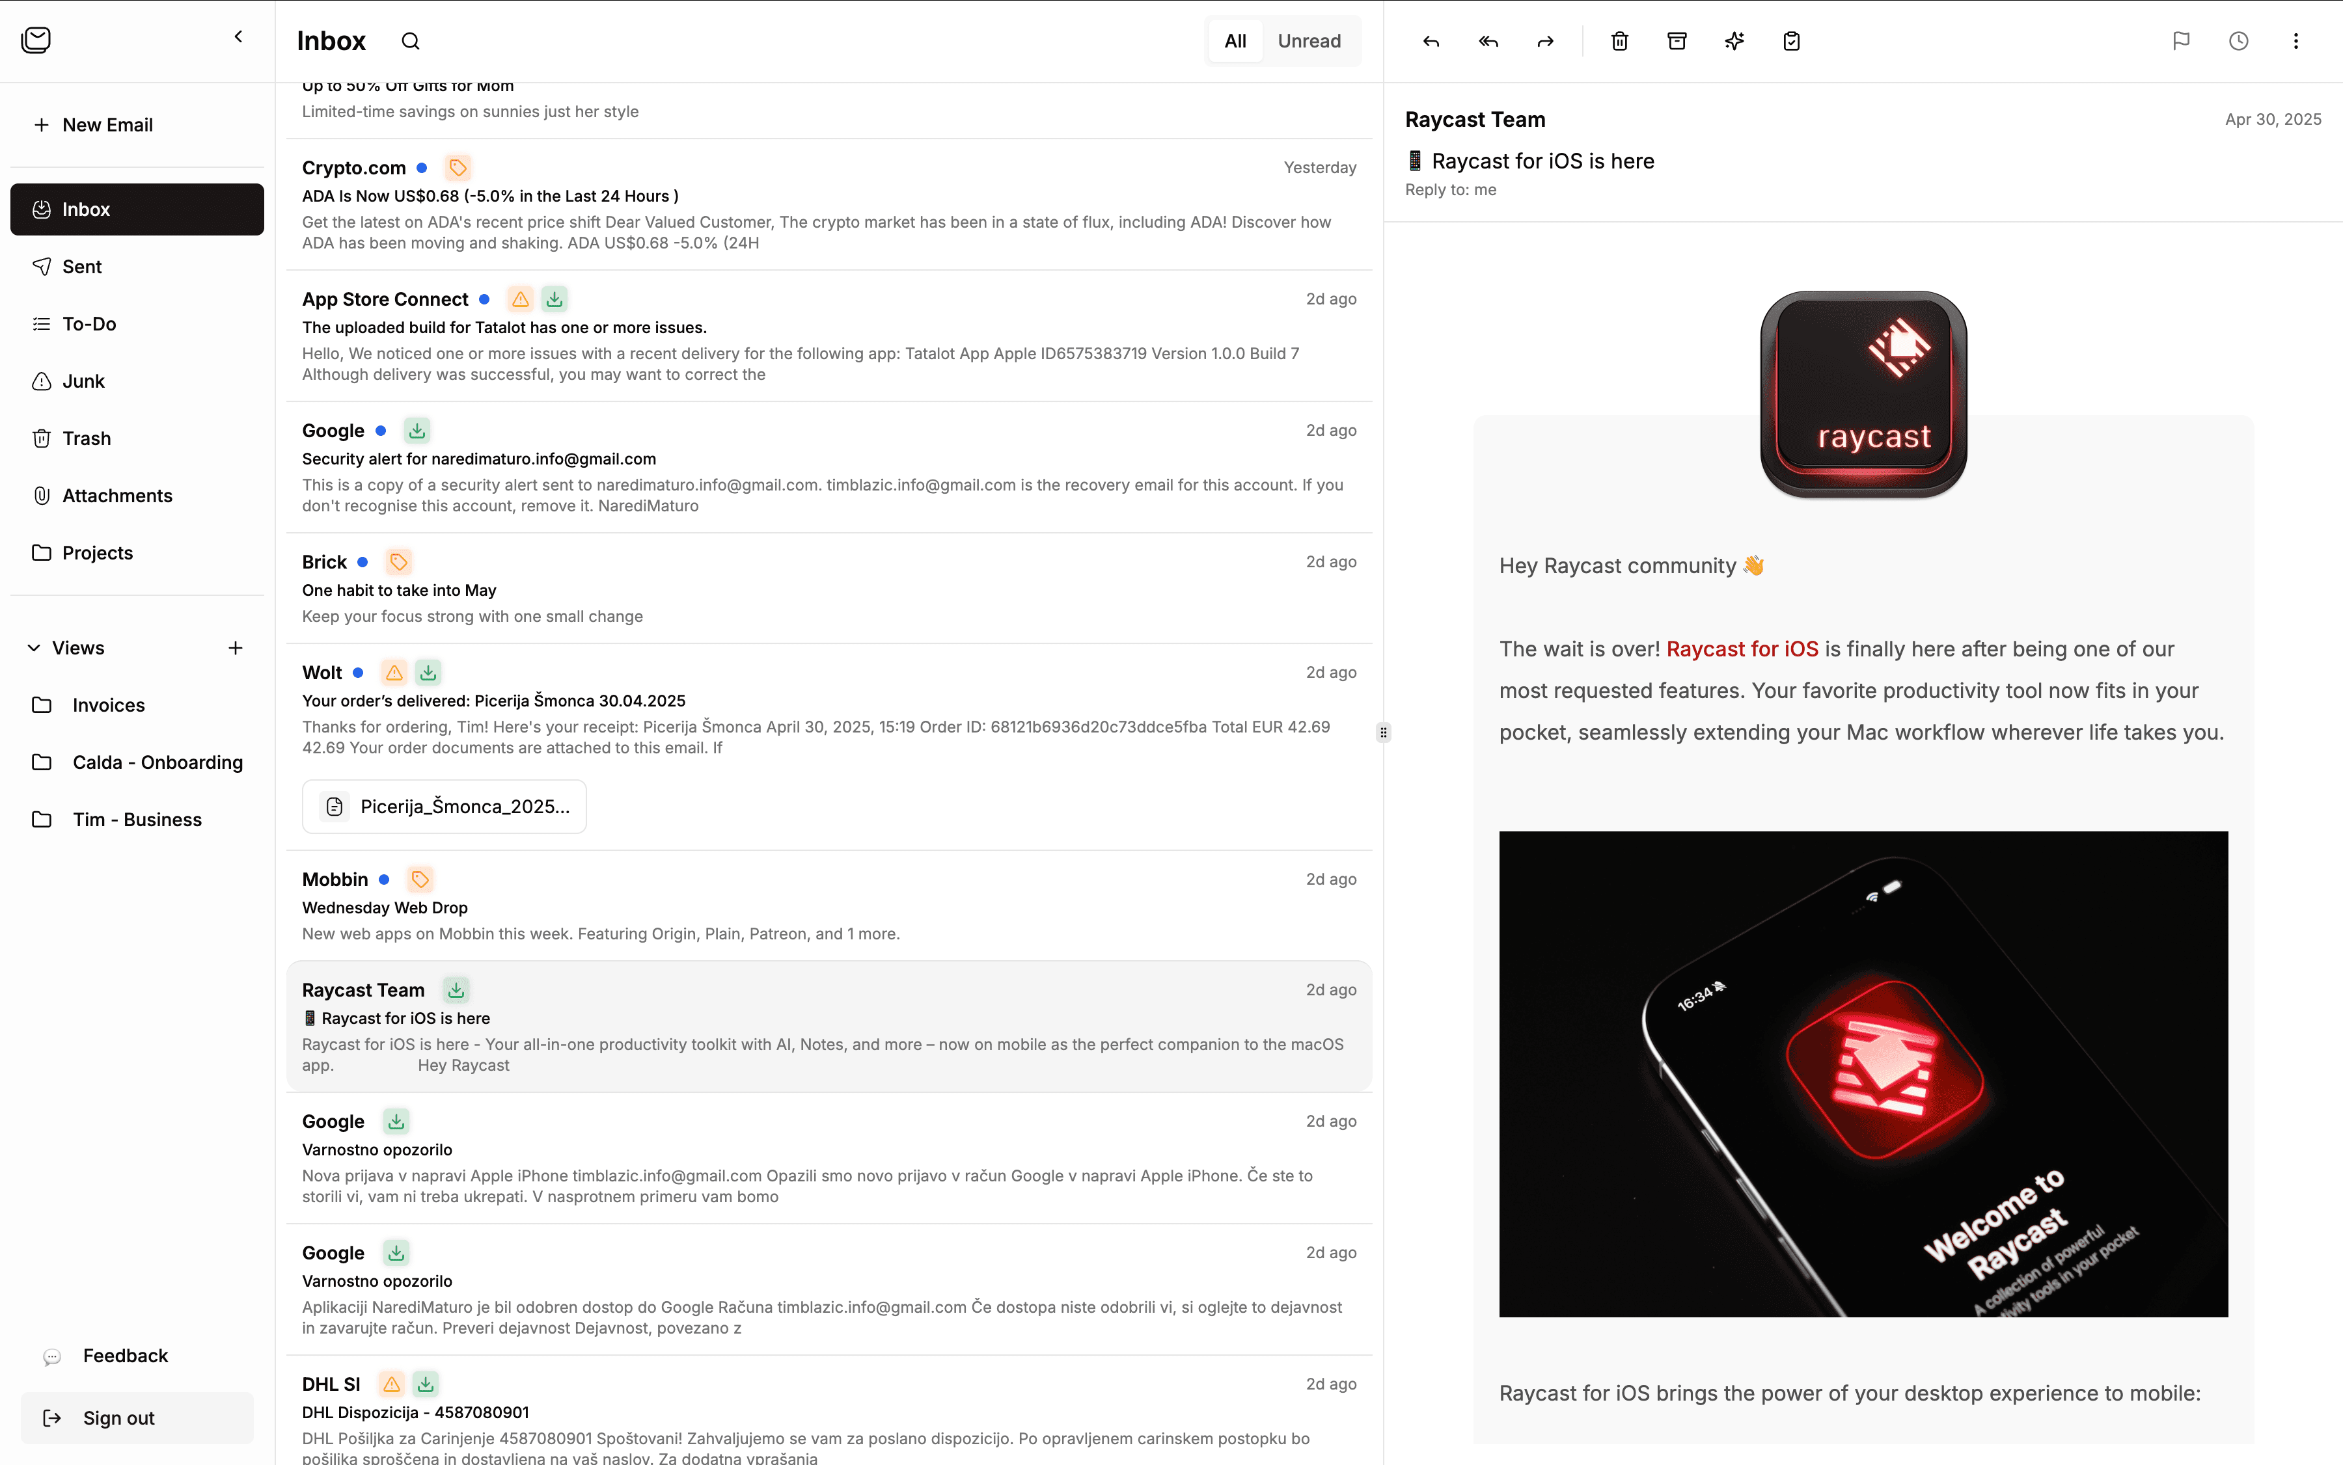Click the snooze clock icon
Image resolution: width=2343 pixels, height=1465 pixels.
coord(2238,41)
